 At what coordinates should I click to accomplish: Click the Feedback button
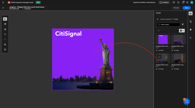(x=164, y=2)
